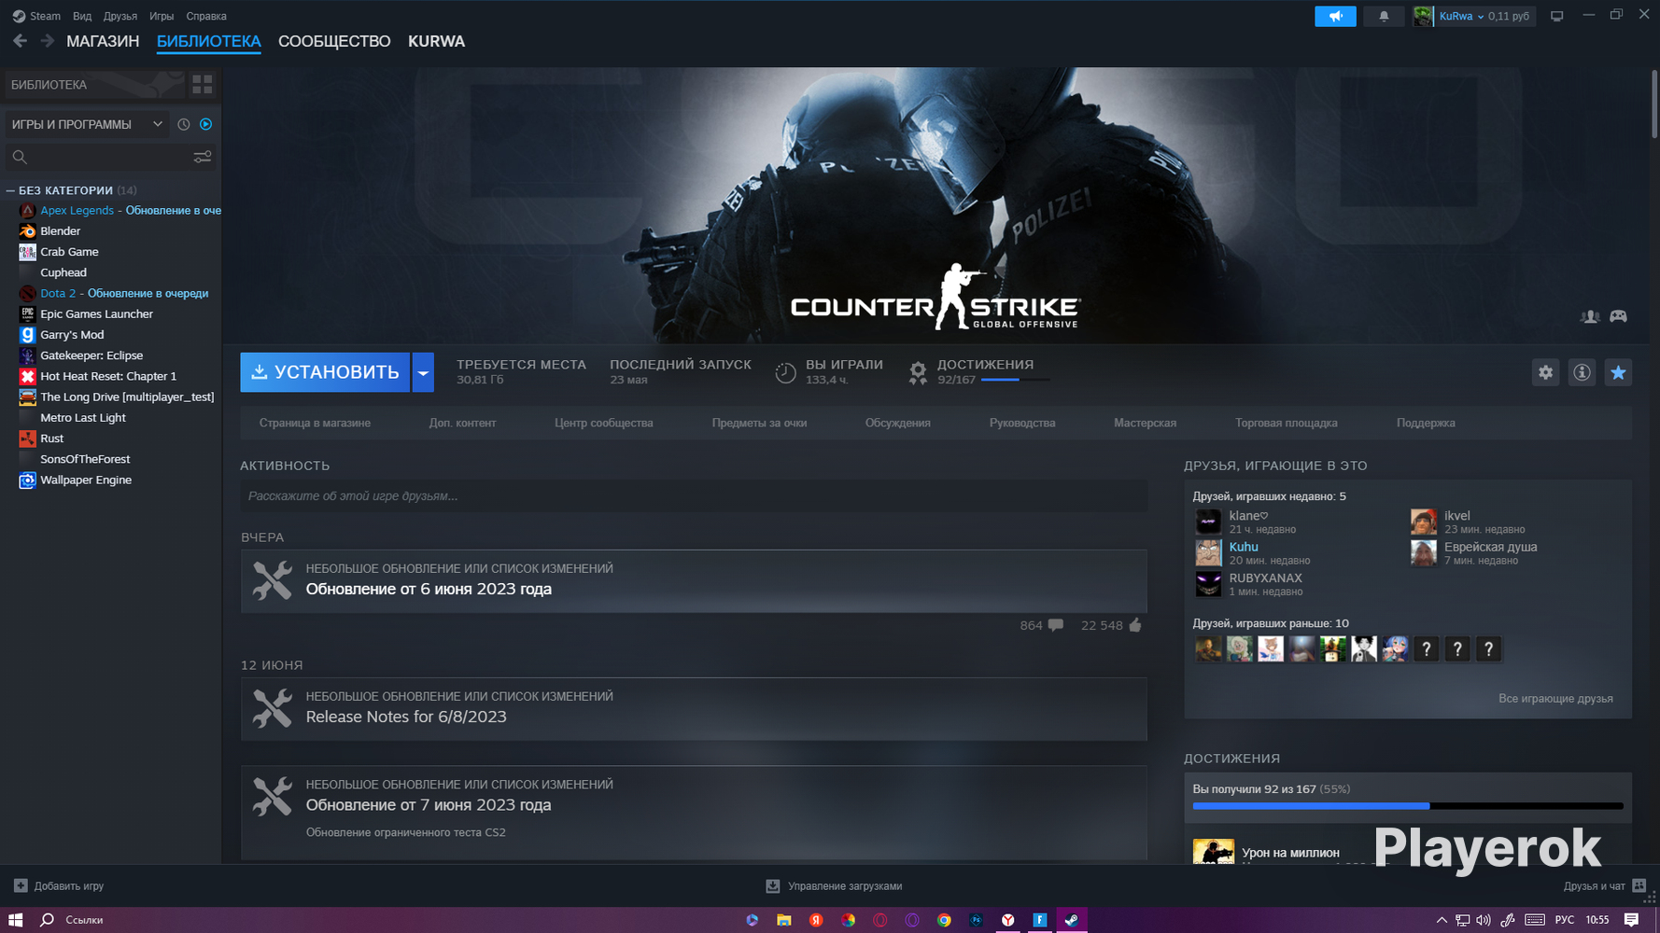Open Windows Start menu
This screenshot has height=933, width=1660.
[x=16, y=920]
